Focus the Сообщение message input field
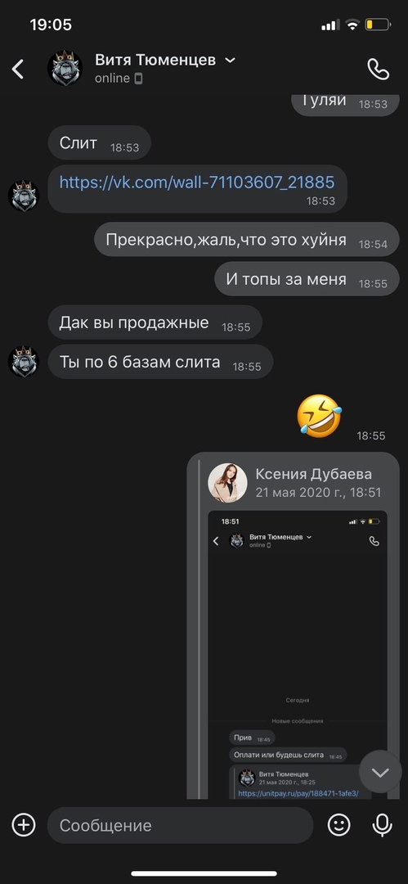 pos(181,825)
